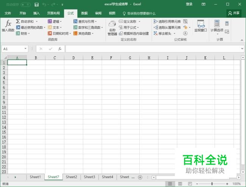Open the Customize Quick Access Toolbar dropdown
Image resolution: width=246 pixels, height=187 pixels.
point(62,5)
